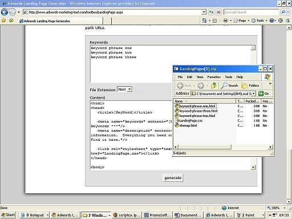292x219 pixels.
Task: Click the Back arrow in zip window
Action: tap(180, 86)
